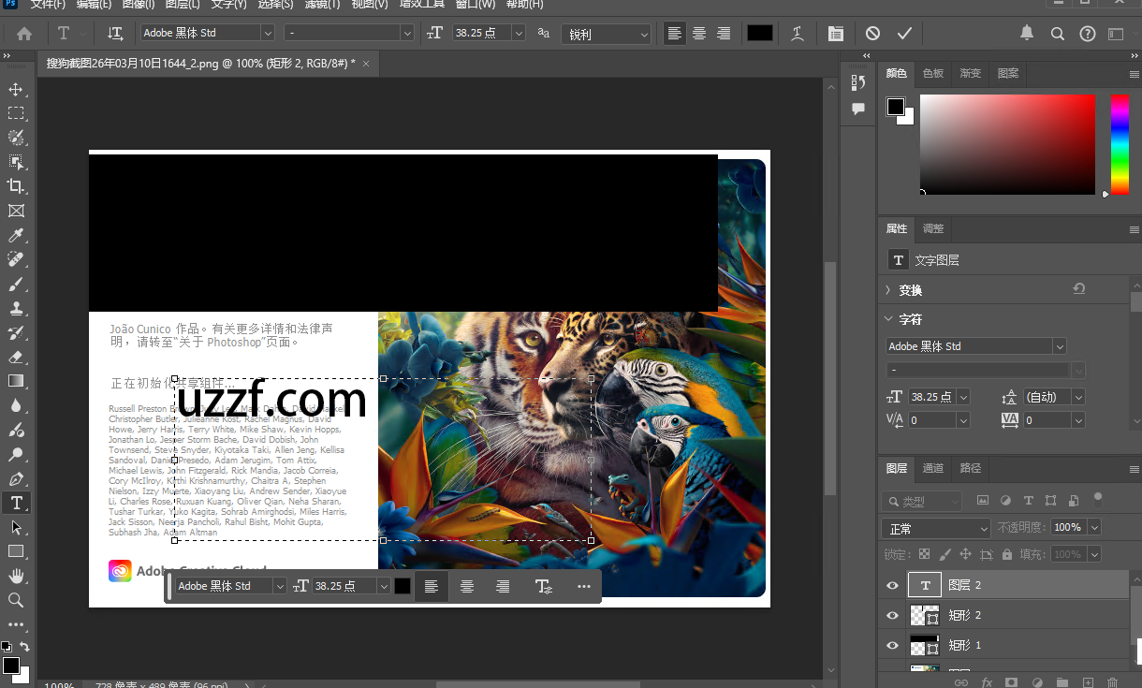This screenshot has width=1142, height=688.
Task: Open the 滤镜 menu
Action: pyautogui.click(x=321, y=6)
